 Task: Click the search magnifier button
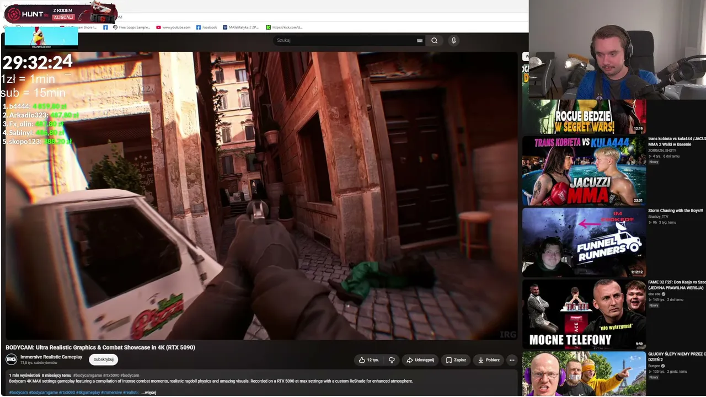point(435,40)
